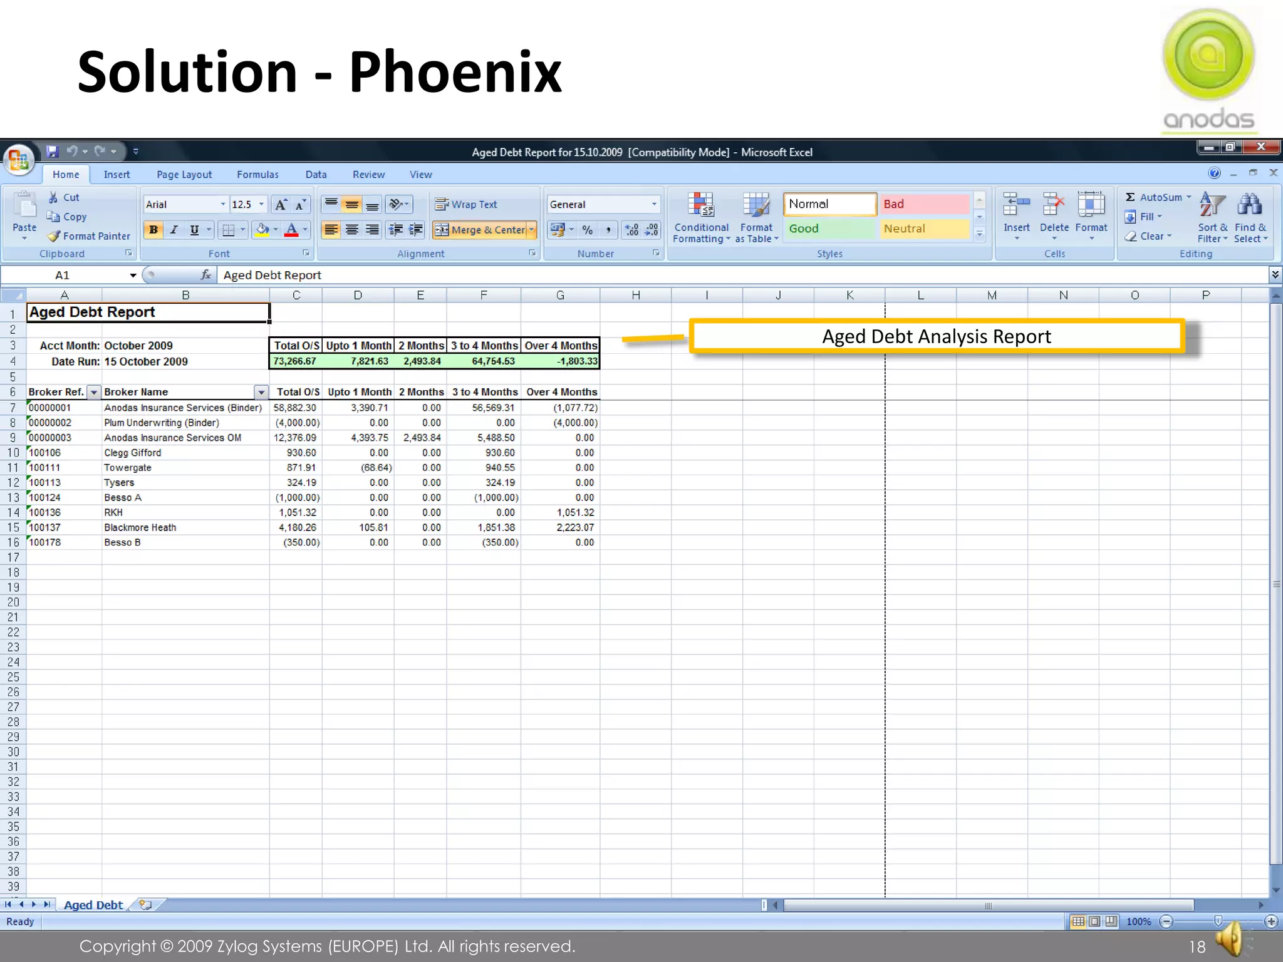Click the Office button orb
Screen dimensions: 1283x962
(x=18, y=160)
